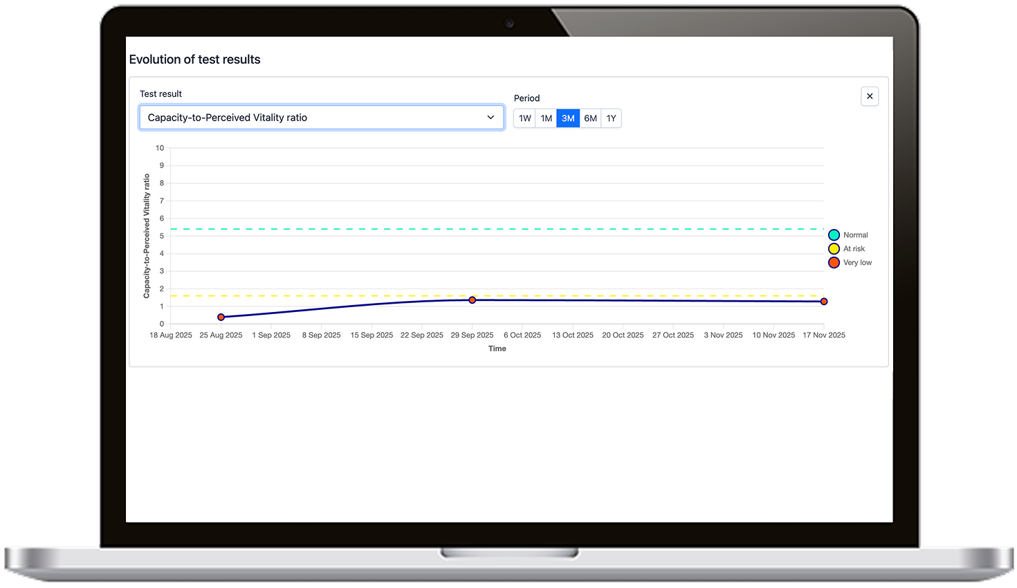The image size is (1017, 588).
Task: Click the active 3M period button
Action: click(x=568, y=118)
